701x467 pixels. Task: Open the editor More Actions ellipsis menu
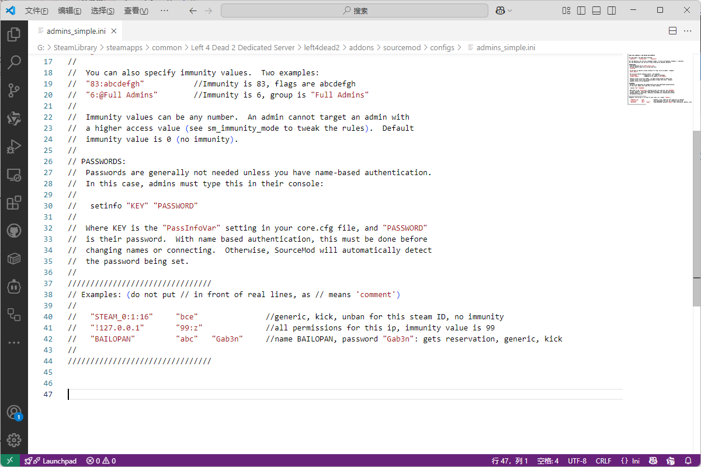coord(688,31)
